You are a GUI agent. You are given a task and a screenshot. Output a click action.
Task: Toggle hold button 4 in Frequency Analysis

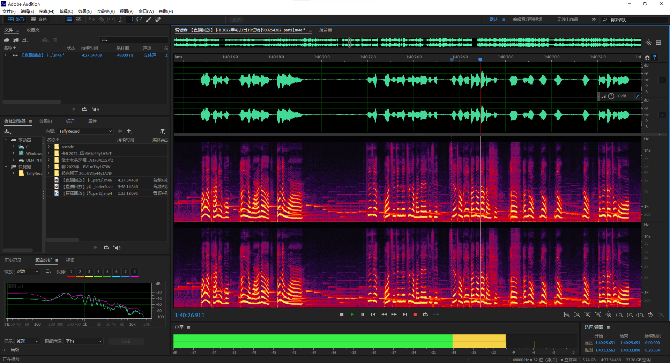click(x=98, y=272)
